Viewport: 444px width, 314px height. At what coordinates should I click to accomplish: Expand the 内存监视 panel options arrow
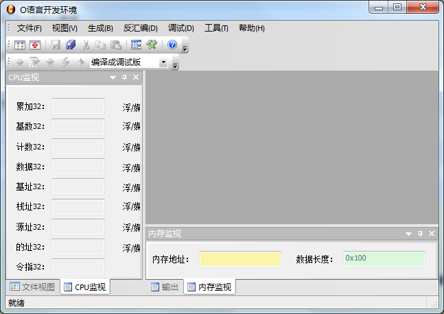(409, 234)
